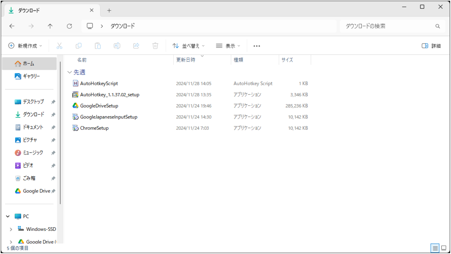Click the Cut scissors icon
Image resolution: width=451 pixels, height=254 pixels.
(59, 46)
